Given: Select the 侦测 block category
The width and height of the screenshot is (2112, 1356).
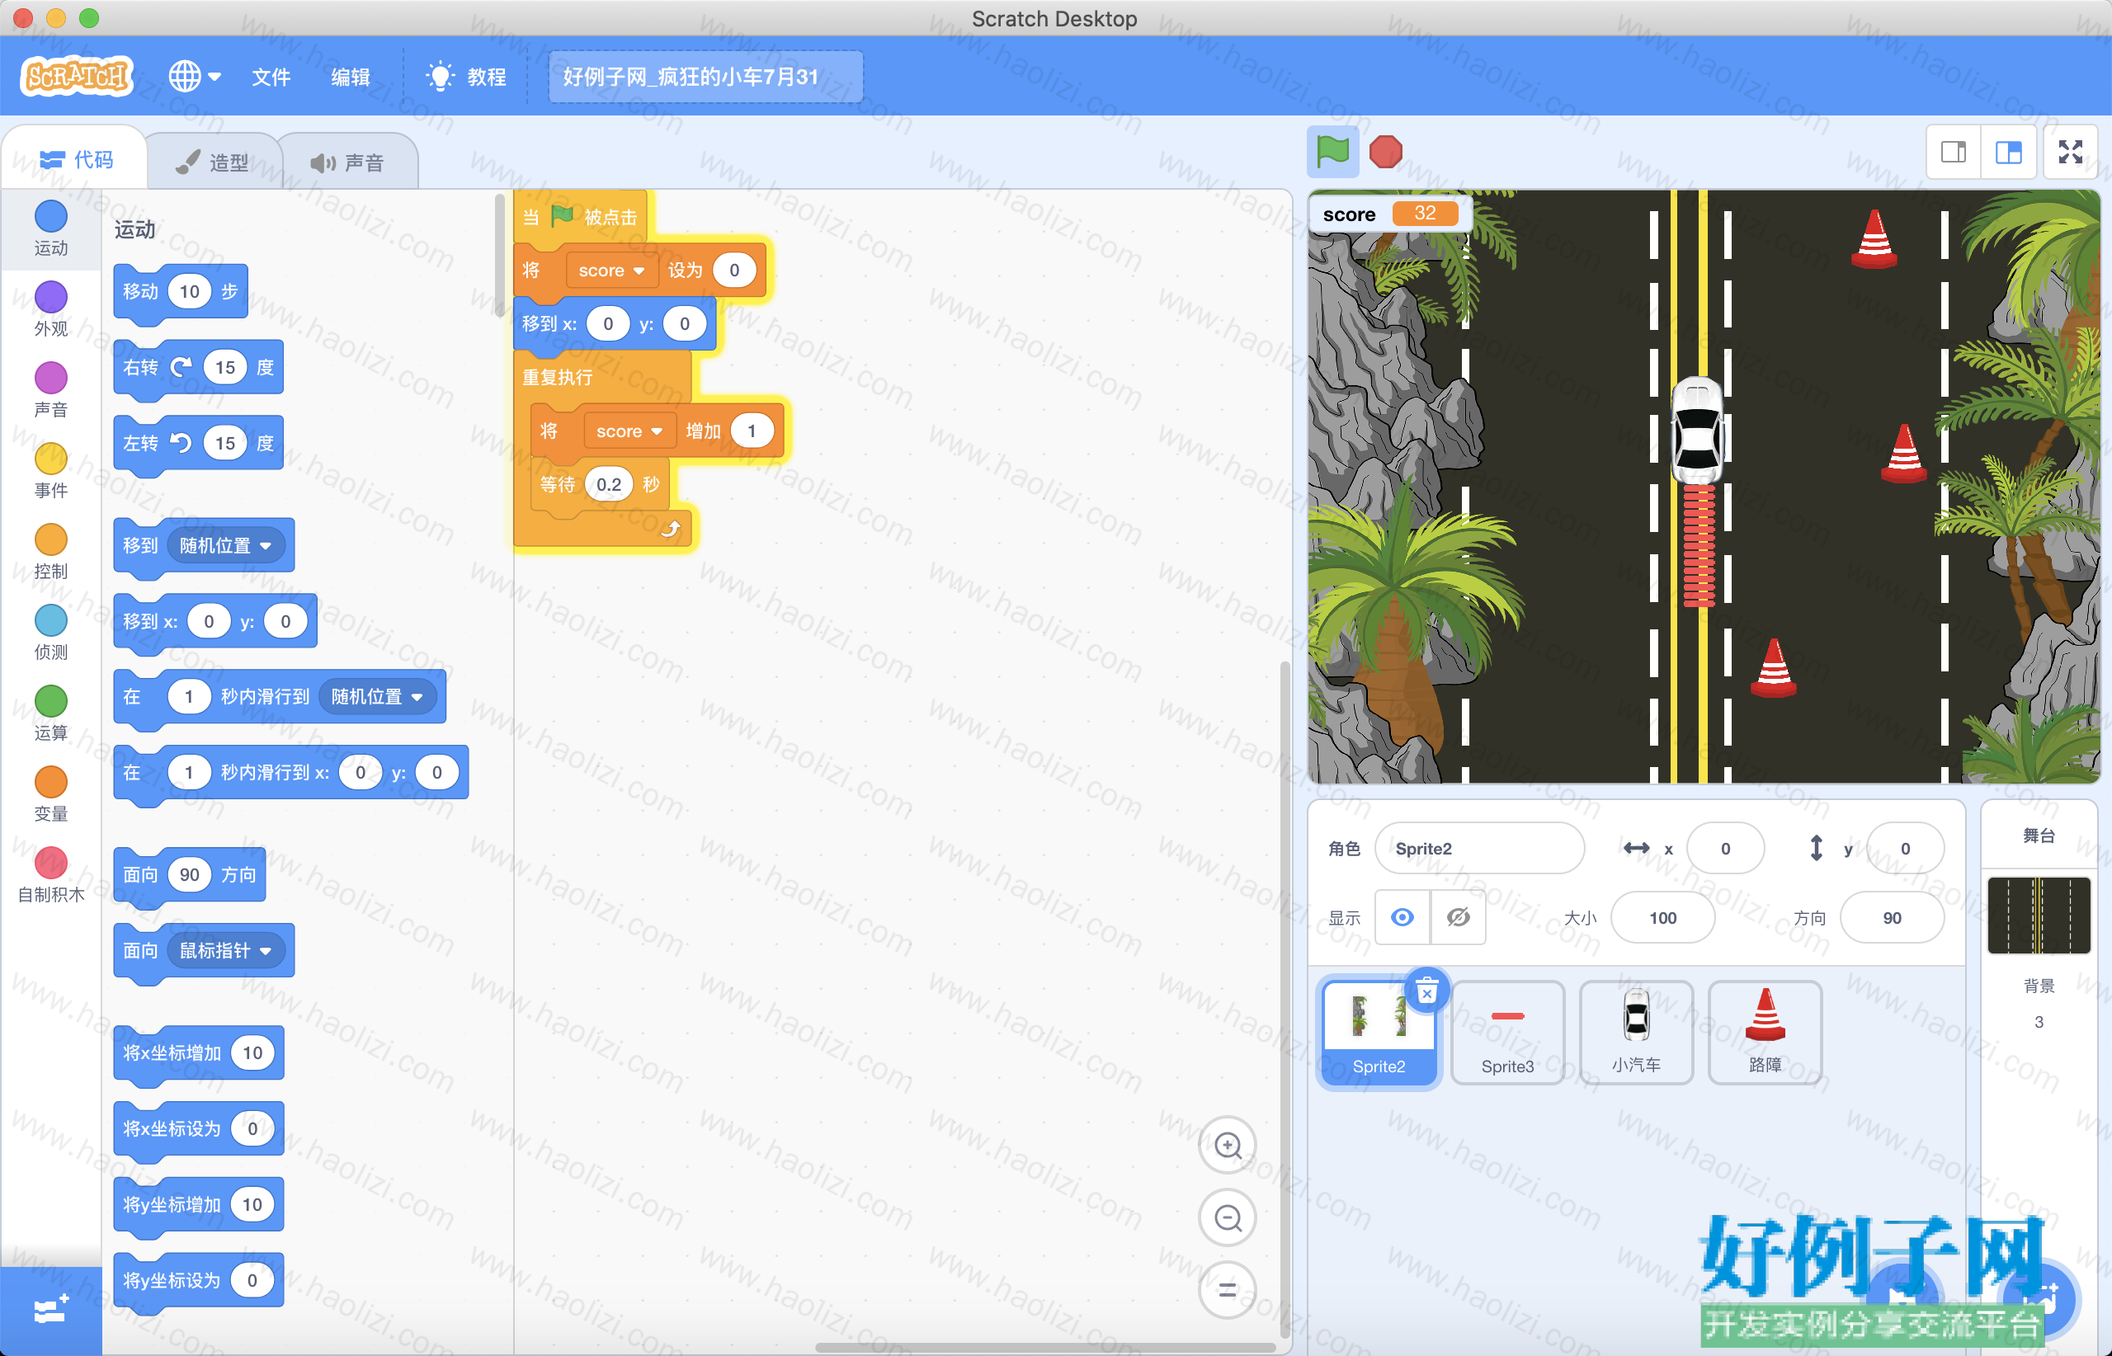Looking at the screenshot, I should coord(51,633).
